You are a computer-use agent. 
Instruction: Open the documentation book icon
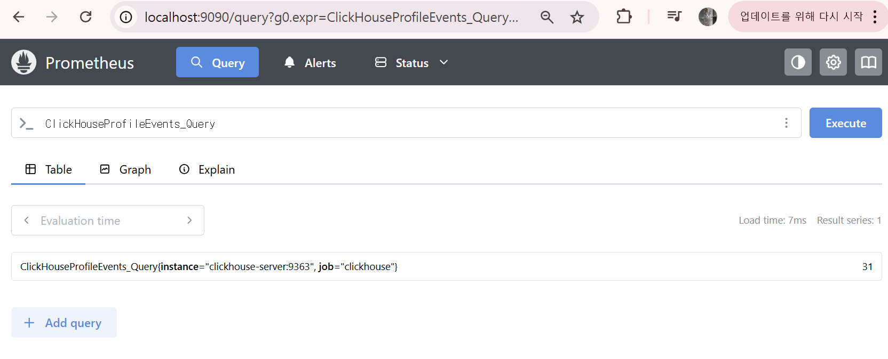[868, 62]
